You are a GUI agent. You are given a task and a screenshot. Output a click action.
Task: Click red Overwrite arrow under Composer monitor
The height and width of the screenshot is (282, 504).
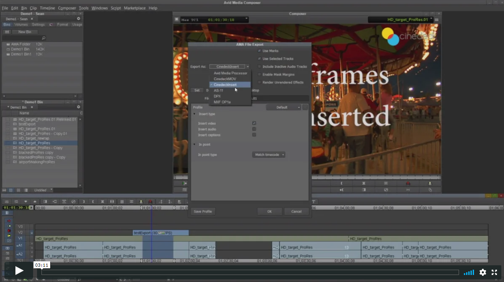pyautogui.click(x=408, y=183)
